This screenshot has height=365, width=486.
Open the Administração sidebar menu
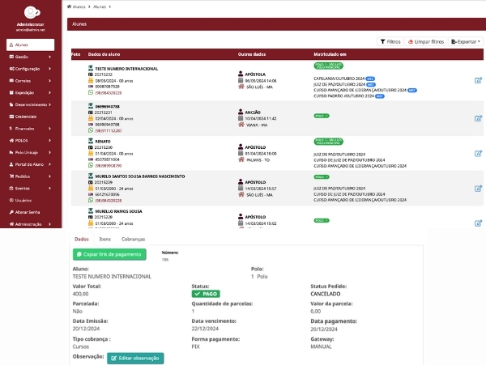(x=30, y=224)
